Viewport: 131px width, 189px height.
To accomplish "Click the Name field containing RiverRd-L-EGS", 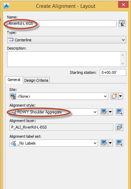I will (x=62, y=24).
